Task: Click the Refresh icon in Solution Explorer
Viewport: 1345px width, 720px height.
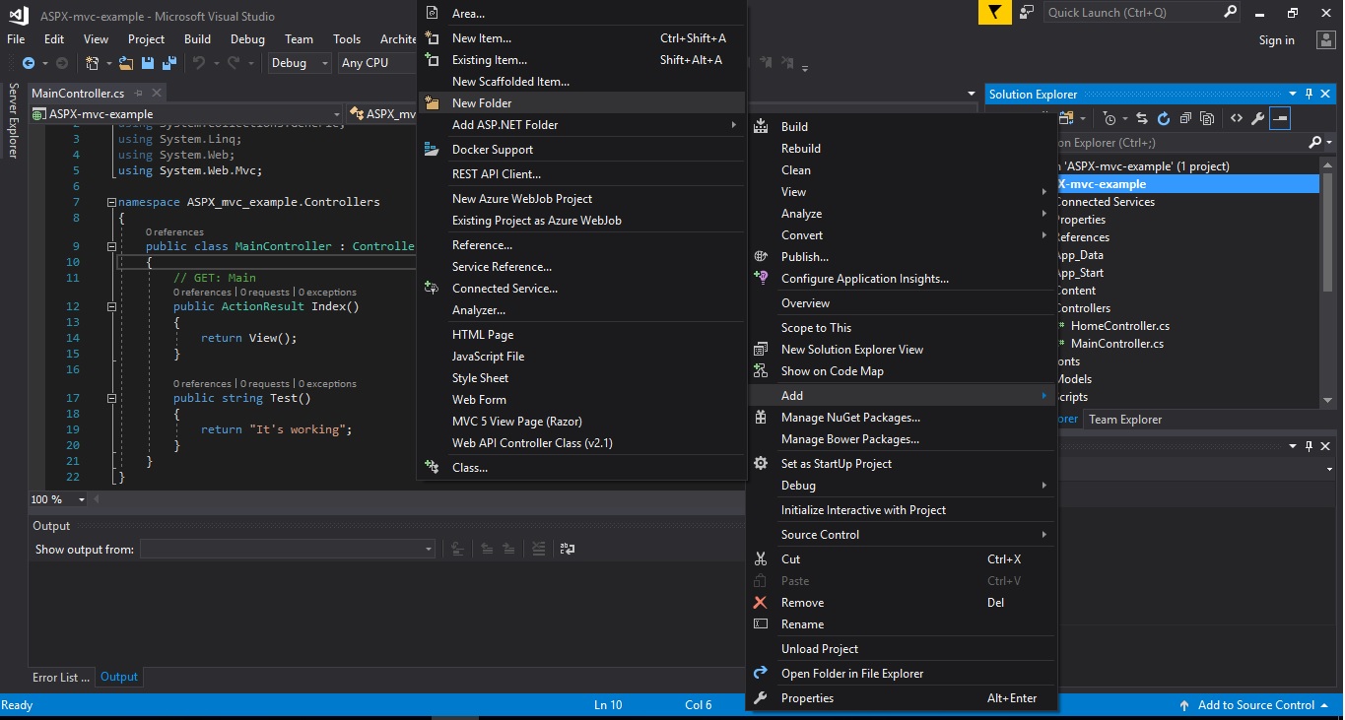Action: [1164, 118]
